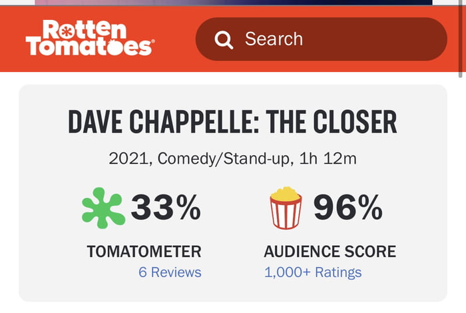This screenshot has width=466, height=313.
Task: Click the empty red header area below the logo
Action: click(100, 65)
